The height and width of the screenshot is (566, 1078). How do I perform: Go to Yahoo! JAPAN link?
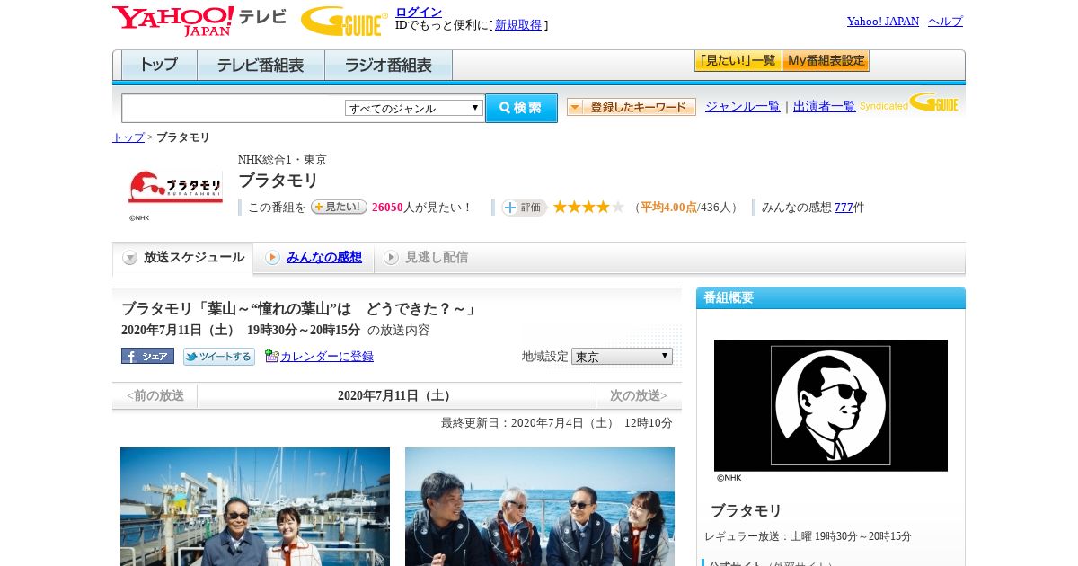click(x=882, y=21)
